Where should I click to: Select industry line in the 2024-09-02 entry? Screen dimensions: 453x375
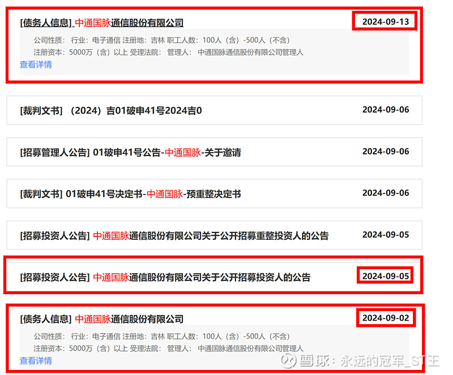point(162,337)
